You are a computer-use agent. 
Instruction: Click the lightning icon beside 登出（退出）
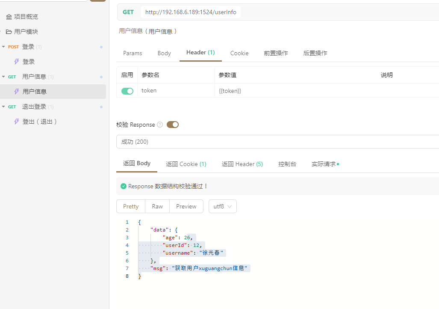pos(17,122)
